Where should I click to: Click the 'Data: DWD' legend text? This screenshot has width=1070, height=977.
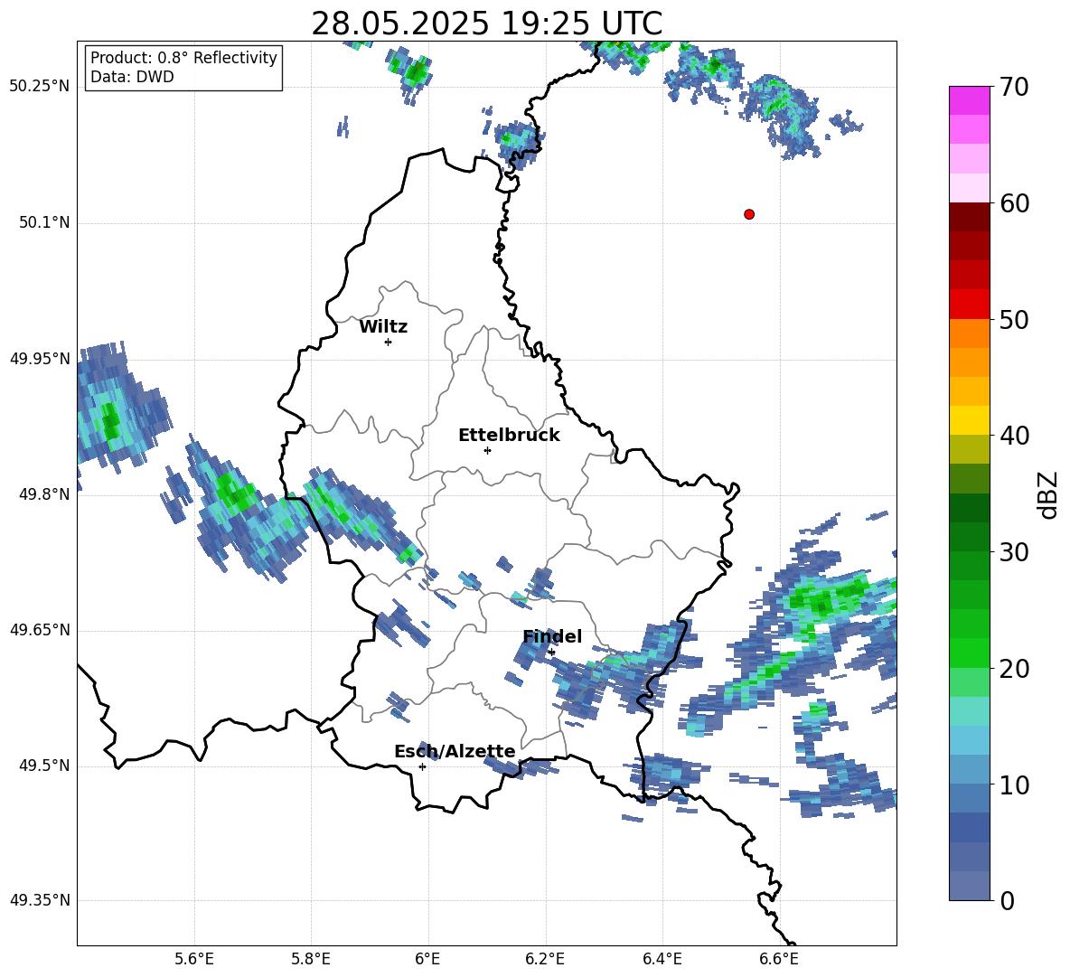[132, 77]
